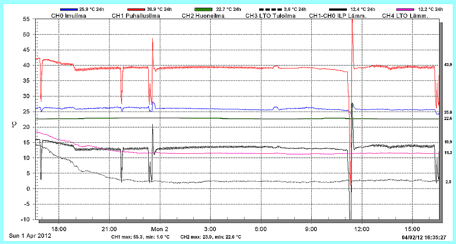Click the magenta 12.2 °C legend swatch
456x244 pixels.
[405, 9]
